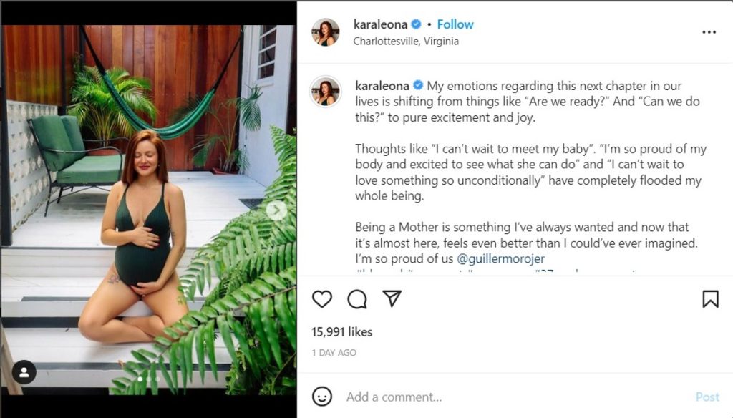Screen dimensions: 733x418
Task: Click the karaleona username in the caption
Action: tap(382, 86)
